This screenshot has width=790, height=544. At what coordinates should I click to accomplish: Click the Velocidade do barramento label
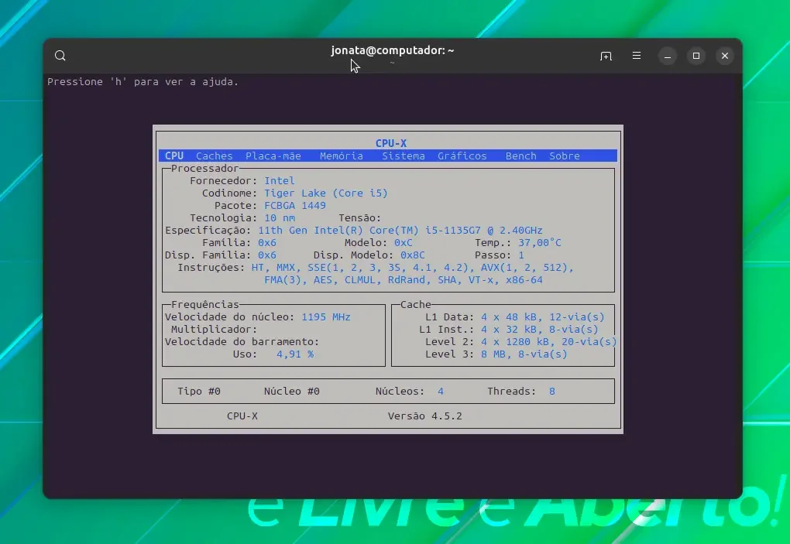(242, 342)
